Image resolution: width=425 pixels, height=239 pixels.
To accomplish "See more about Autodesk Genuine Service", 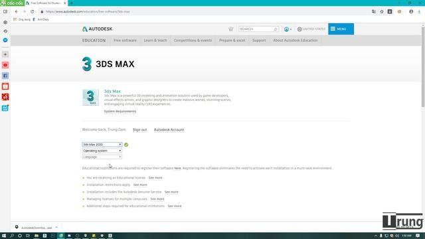I will (171, 192).
